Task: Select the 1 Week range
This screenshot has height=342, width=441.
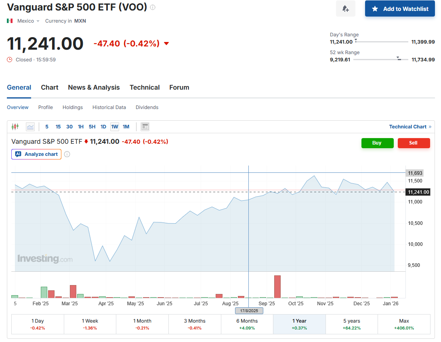Action: (90, 324)
